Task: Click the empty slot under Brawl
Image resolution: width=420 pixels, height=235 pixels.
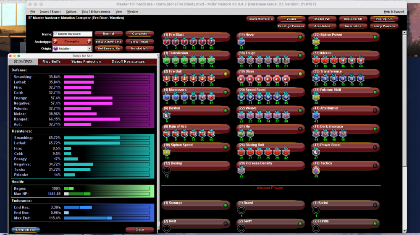Action: [241, 210]
